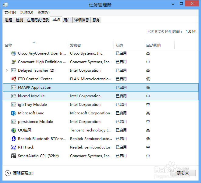Switch to the 服务 tab
This screenshot has width=201, height=183.
pyautogui.click(x=96, y=20)
